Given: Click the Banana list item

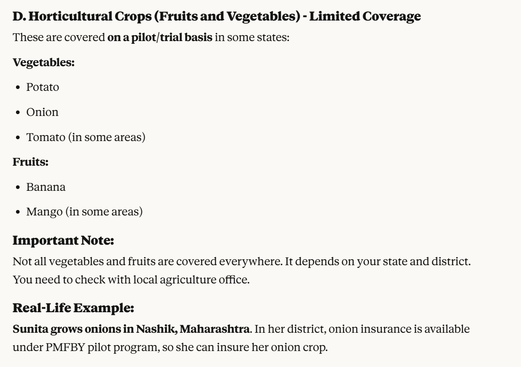Looking at the screenshot, I should click(46, 187).
